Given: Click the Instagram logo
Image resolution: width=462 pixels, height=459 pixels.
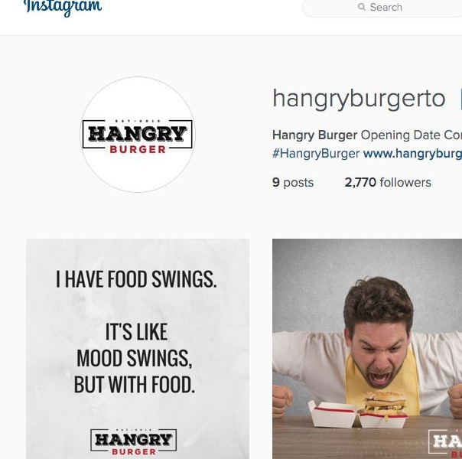Looking at the screenshot, I should click(x=63, y=7).
